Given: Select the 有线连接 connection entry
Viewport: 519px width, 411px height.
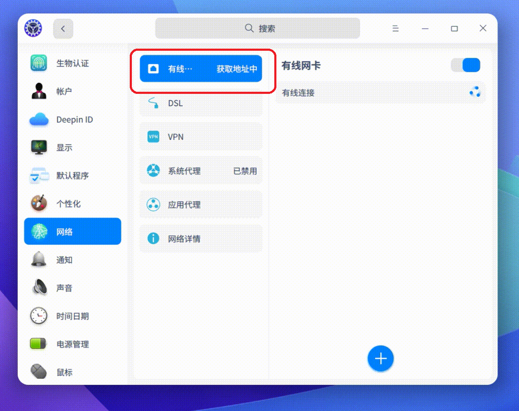Looking at the screenshot, I should [x=380, y=93].
